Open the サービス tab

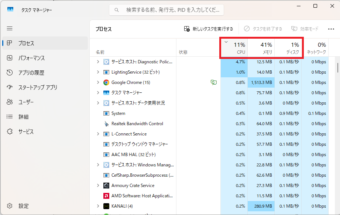point(45,131)
